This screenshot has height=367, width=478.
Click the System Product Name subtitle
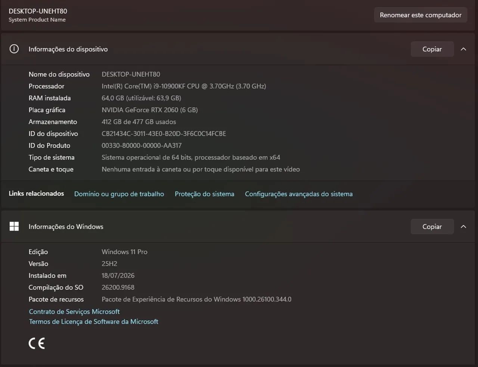click(x=37, y=20)
